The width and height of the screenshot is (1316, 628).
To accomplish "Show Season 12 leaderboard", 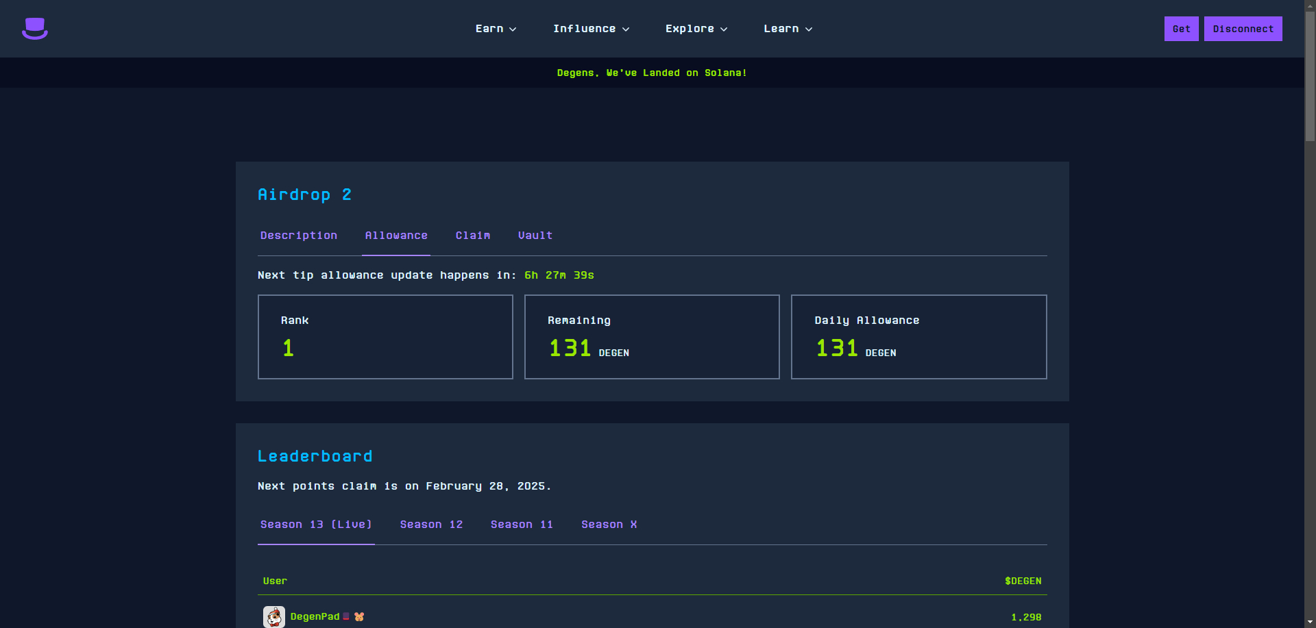I will [431, 525].
